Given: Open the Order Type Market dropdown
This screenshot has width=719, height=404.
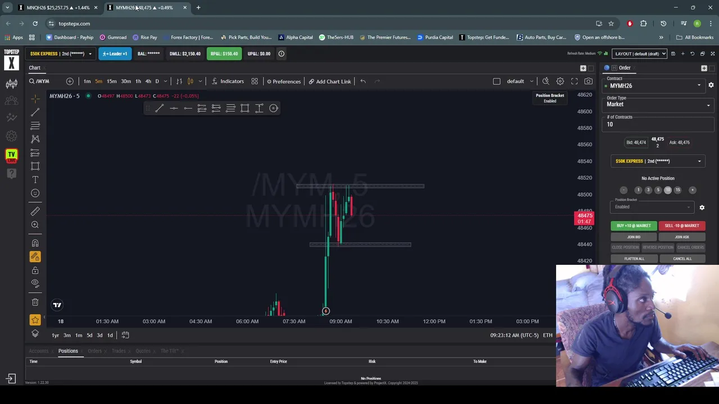Looking at the screenshot, I should pyautogui.click(x=658, y=104).
